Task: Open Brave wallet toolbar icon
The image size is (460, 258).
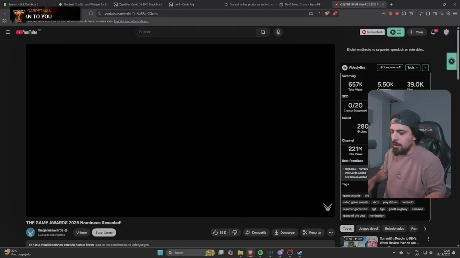Action: [435, 14]
